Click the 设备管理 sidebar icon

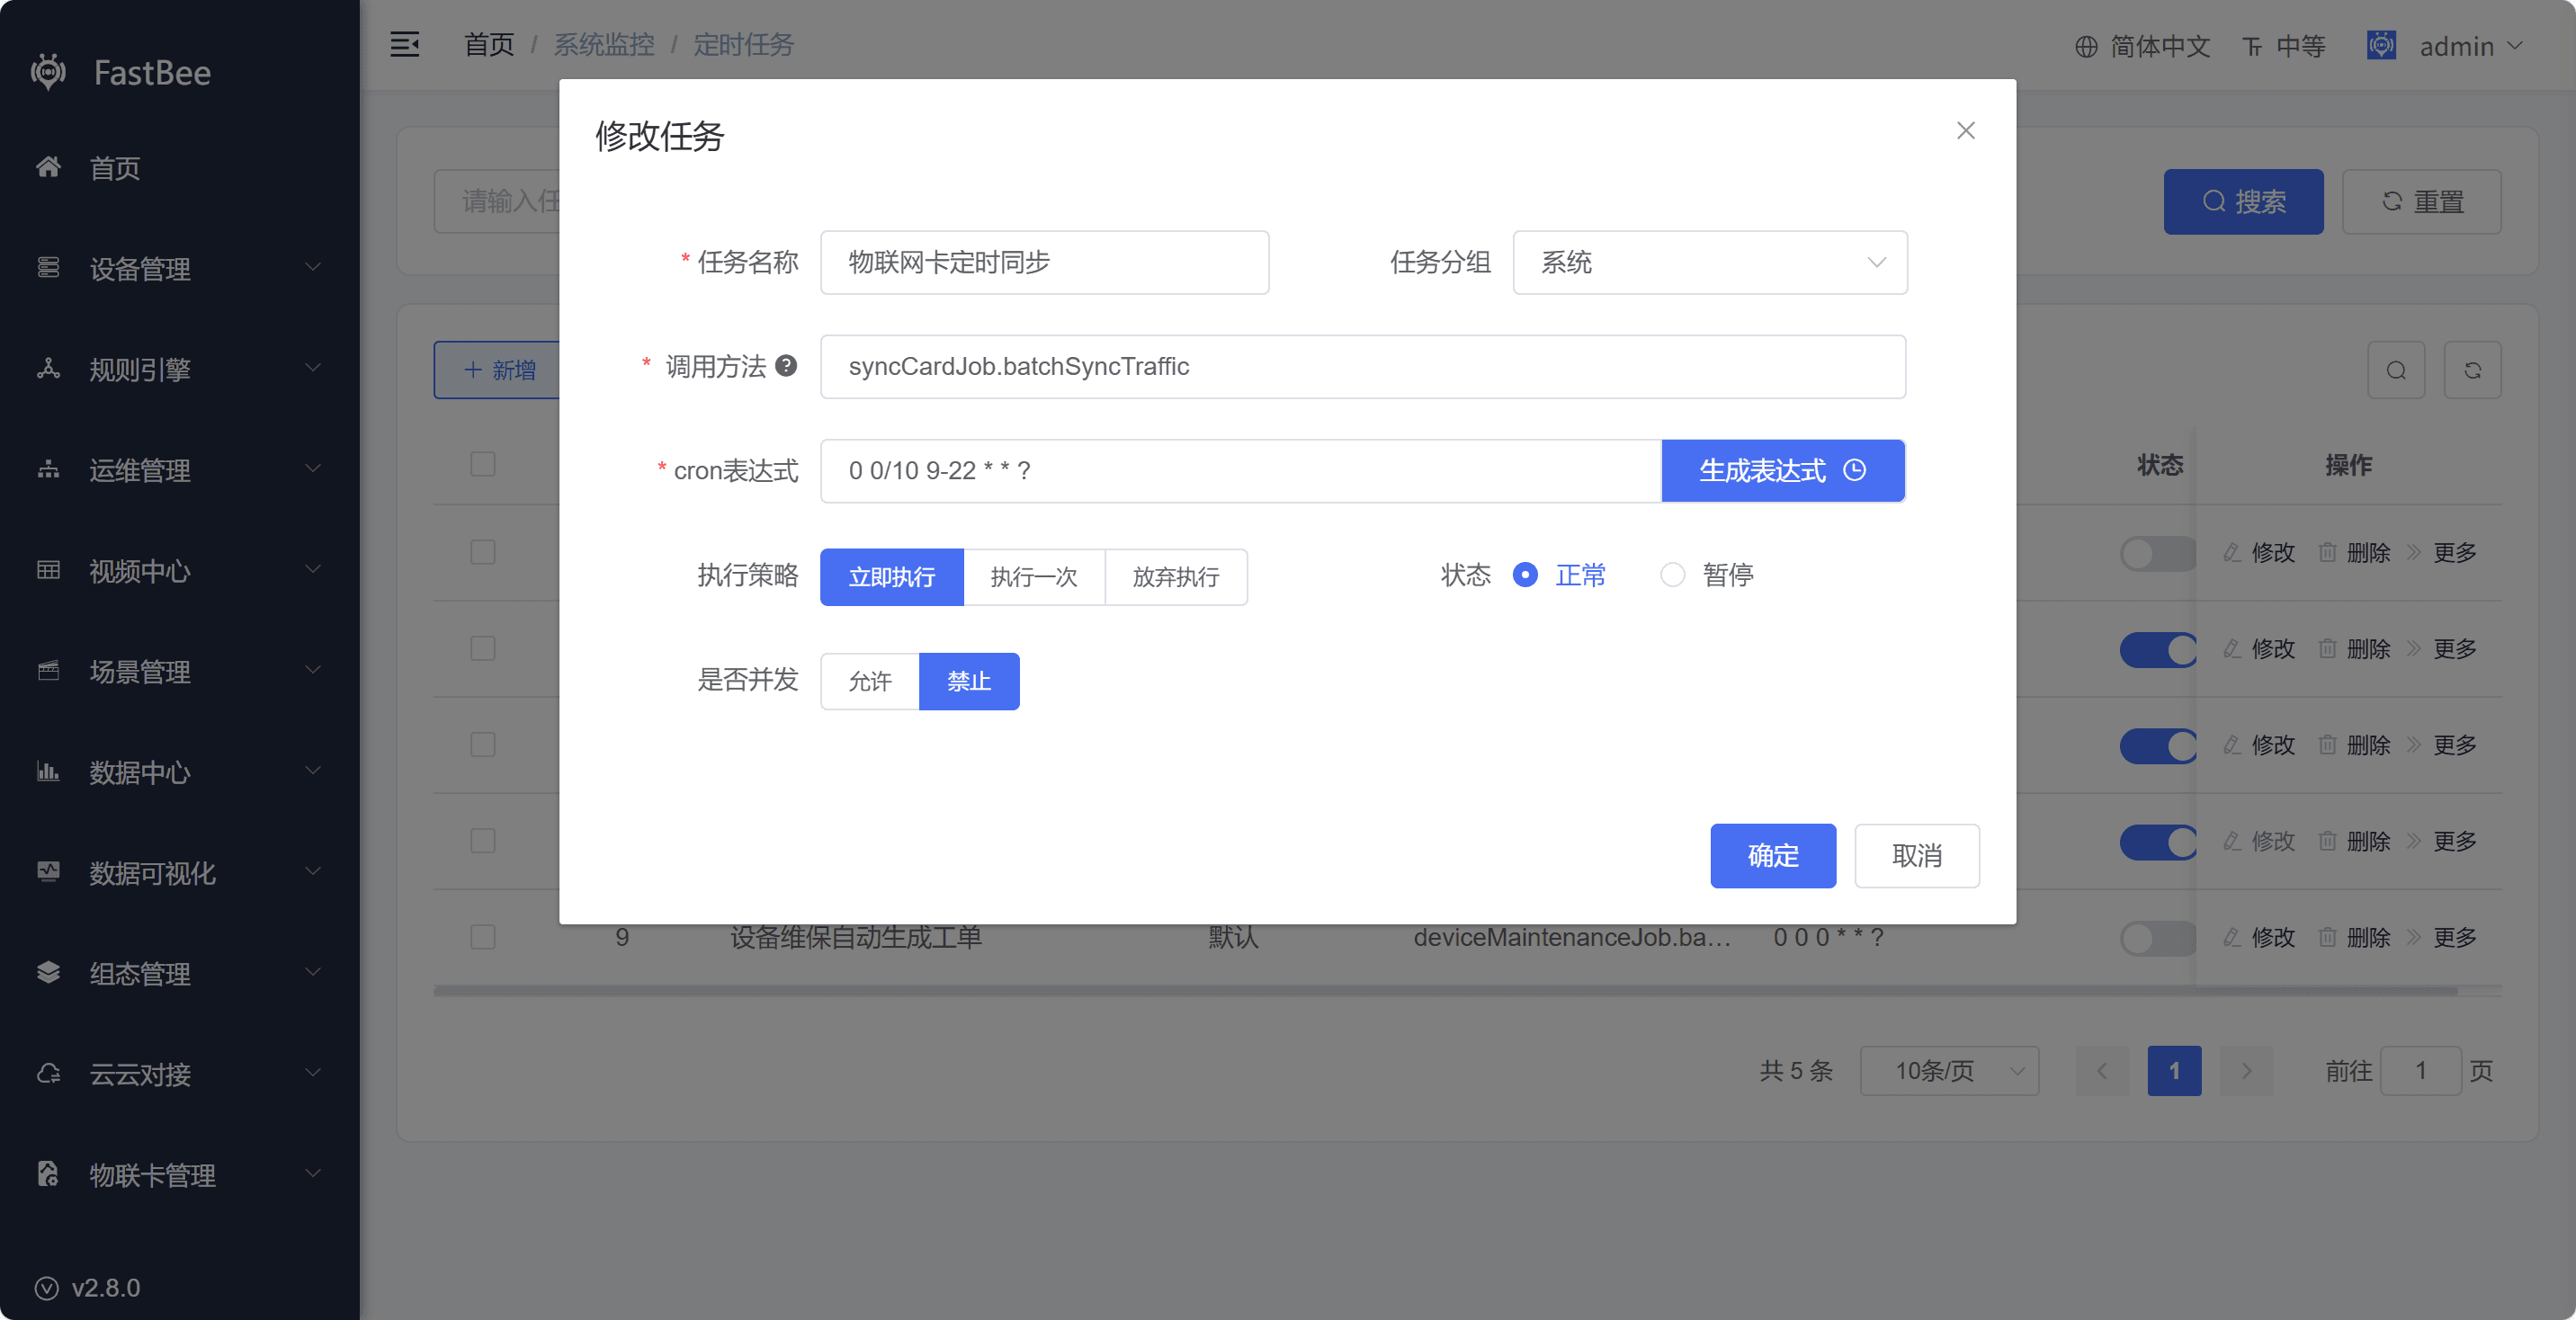(48, 267)
